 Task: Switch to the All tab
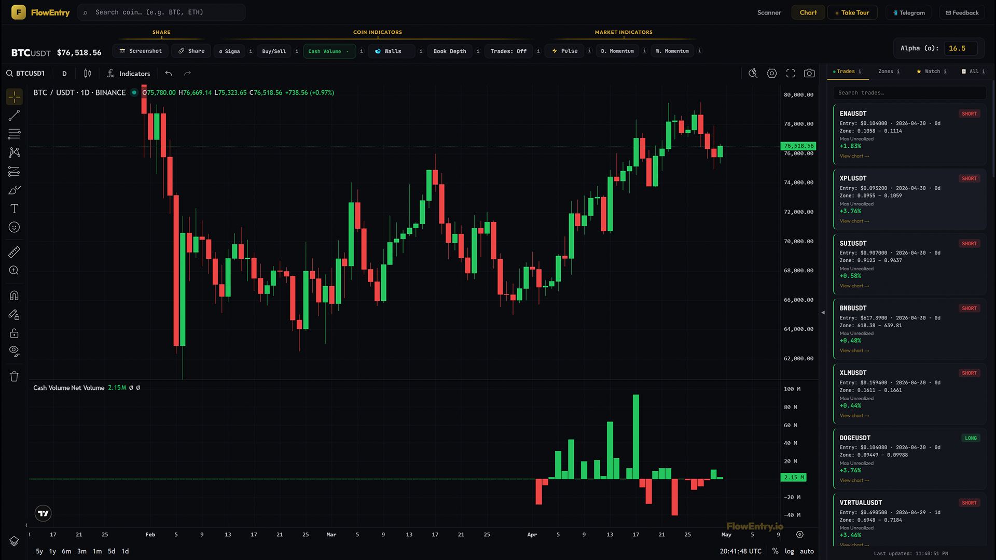[973, 72]
